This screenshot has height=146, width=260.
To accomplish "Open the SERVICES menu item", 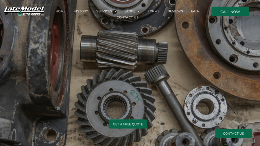I will [104, 11].
